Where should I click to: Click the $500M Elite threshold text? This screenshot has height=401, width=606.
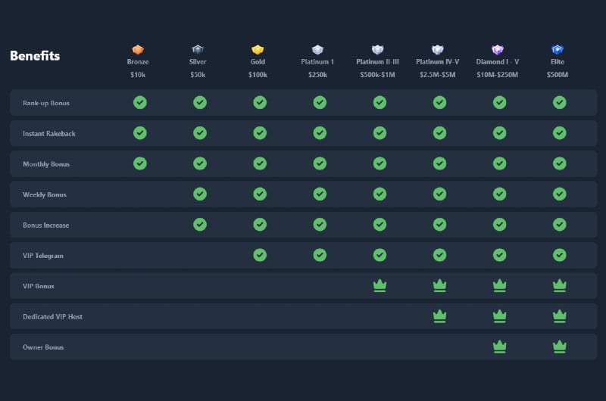point(558,74)
